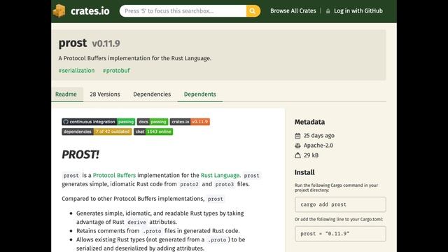The height and width of the screenshot is (252, 448).
Task: Copy the prost = "0.11.9" line box
Action: click(340, 234)
